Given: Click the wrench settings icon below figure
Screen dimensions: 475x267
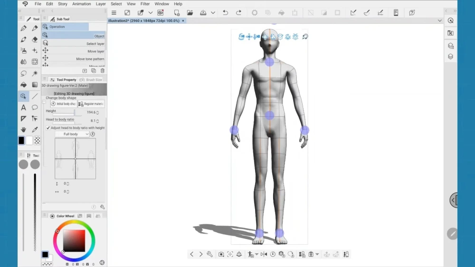Looking at the screenshot, I should coord(209,254).
